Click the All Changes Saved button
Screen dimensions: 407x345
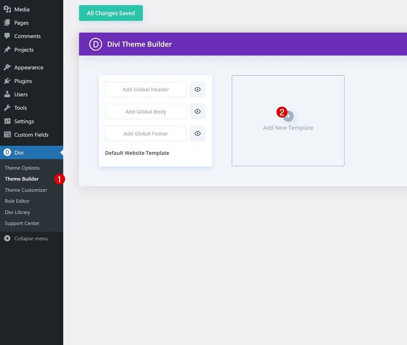111,13
